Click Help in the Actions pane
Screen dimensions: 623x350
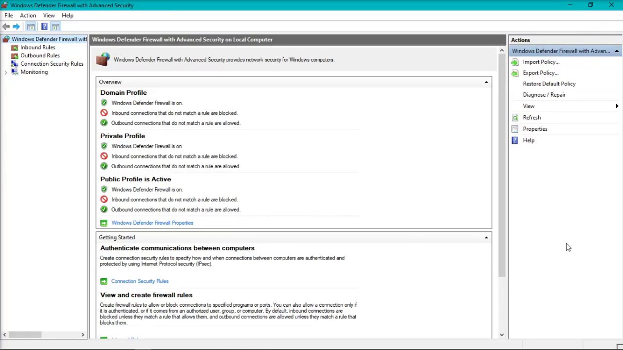coord(529,140)
